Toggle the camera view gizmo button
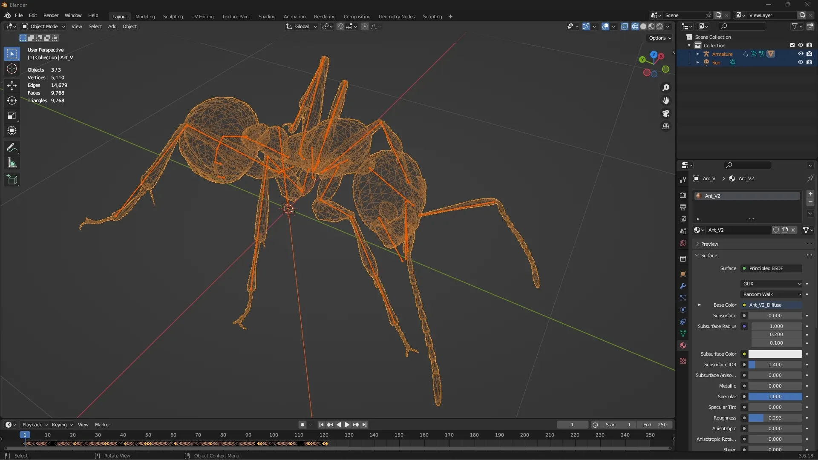Viewport: 818px width, 460px height. (665, 113)
